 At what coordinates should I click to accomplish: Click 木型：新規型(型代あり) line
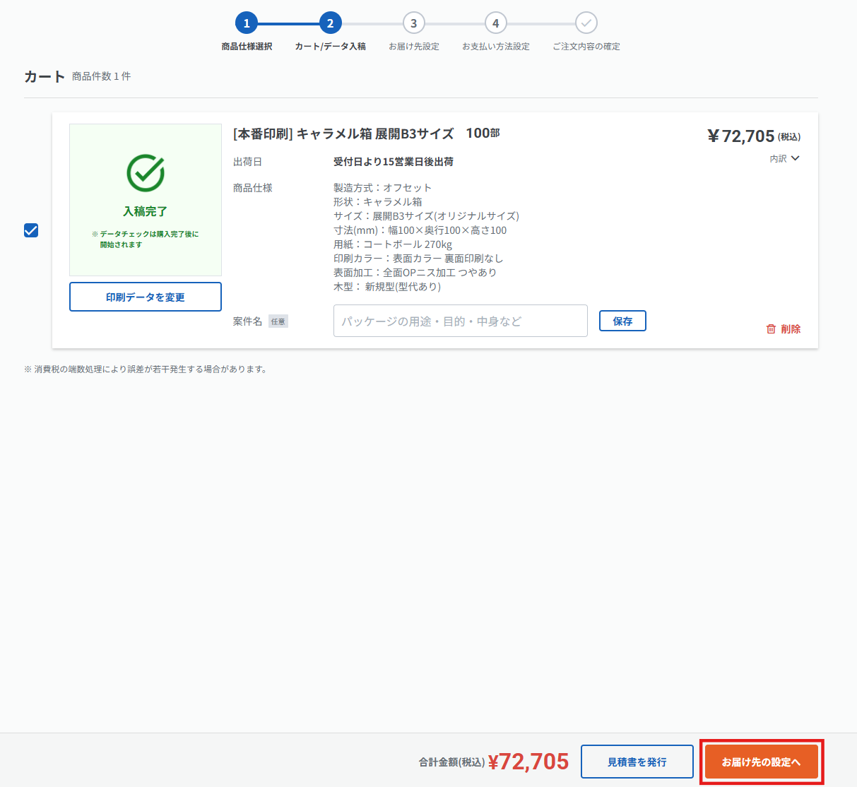point(387,287)
